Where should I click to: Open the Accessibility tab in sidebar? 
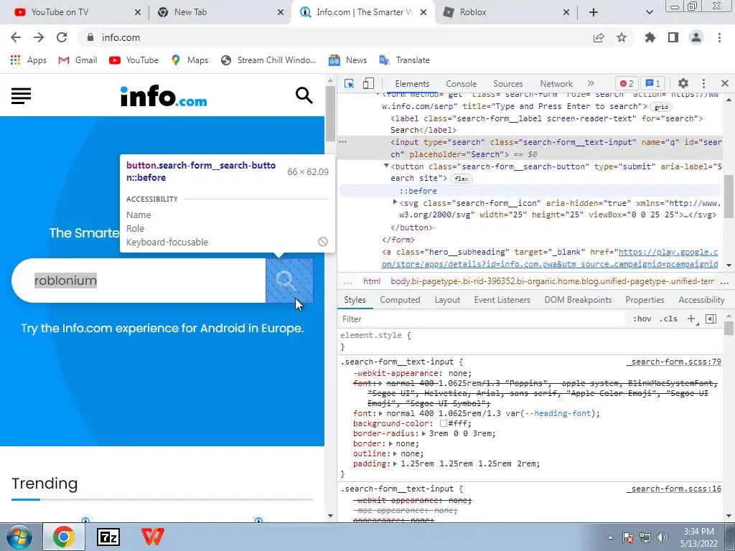point(701,300)
